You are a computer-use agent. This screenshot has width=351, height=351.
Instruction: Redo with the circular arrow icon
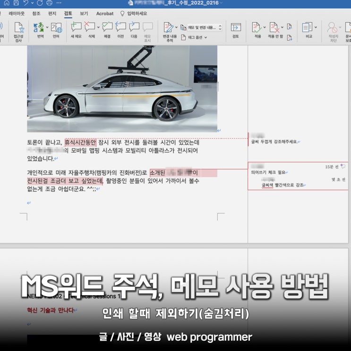(x=40, y=3)
